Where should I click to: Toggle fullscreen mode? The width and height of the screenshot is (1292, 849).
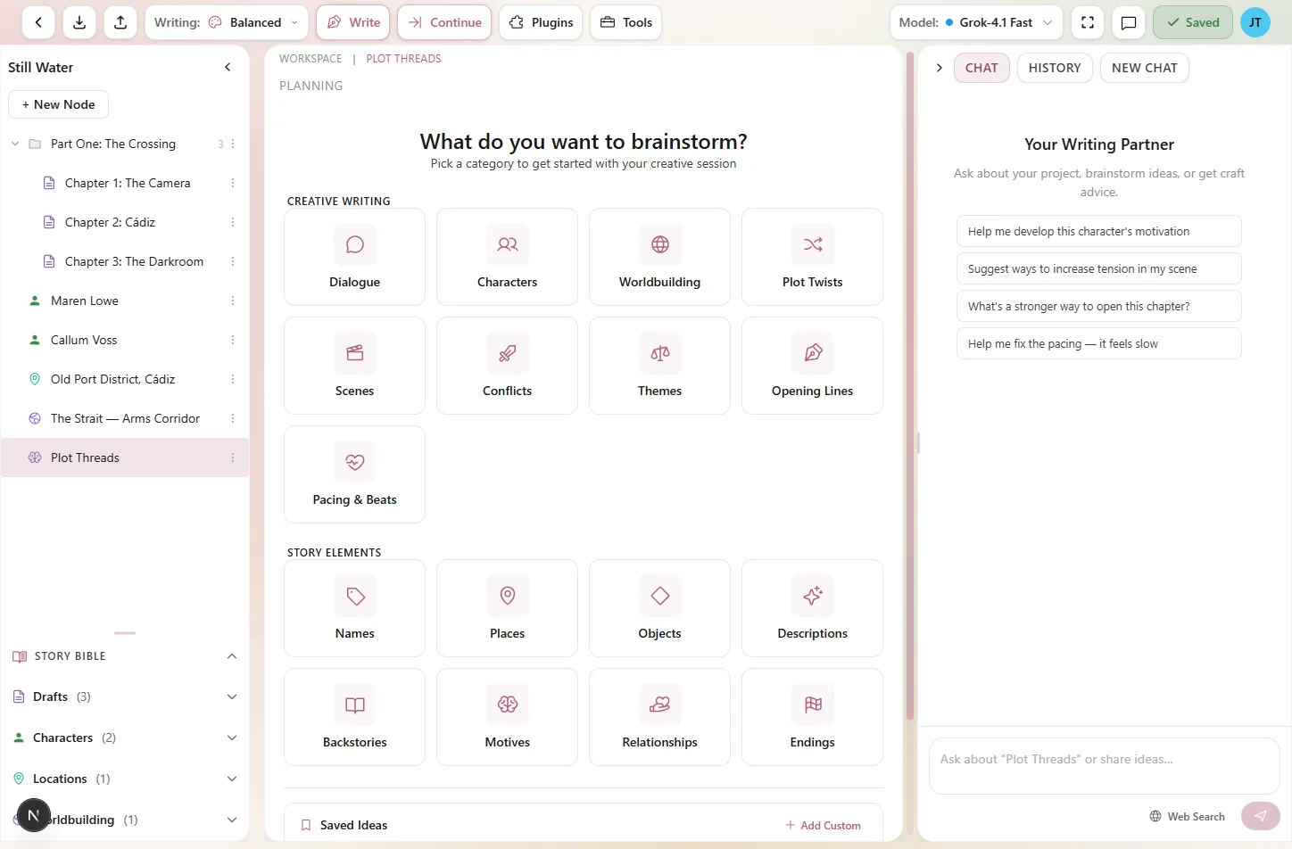click(1087, 22)
